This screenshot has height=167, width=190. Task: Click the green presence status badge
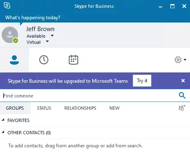pos(16,41)
